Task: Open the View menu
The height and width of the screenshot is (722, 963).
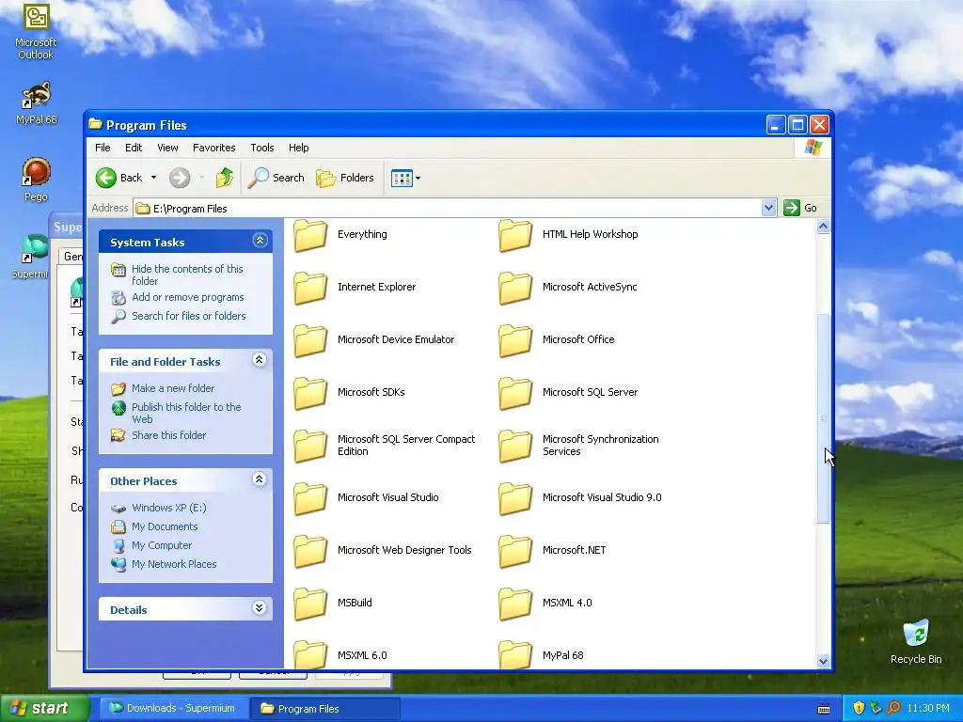Action: [167, 148]
